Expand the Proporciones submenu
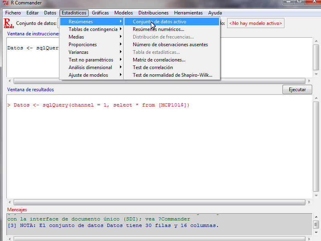 click(92, 45)
